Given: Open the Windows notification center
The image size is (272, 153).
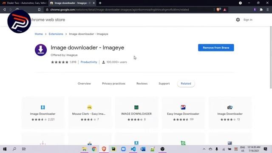Looking at the screenshot, I should click(265, 149).
